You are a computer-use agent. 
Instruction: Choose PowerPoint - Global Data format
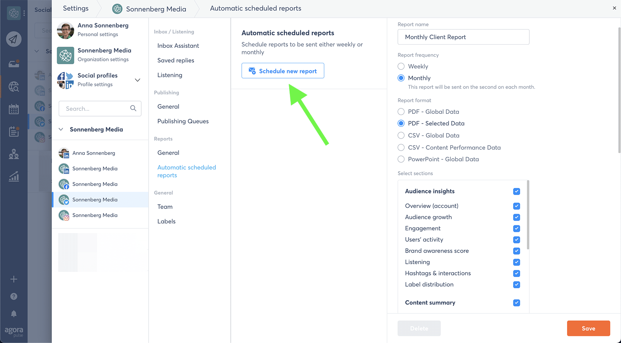(401, 159)
